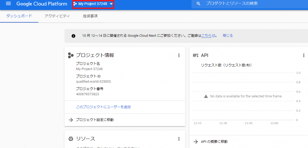
Task: Click the 0.6 y-axis chart value
Action: tap(298, 92)
